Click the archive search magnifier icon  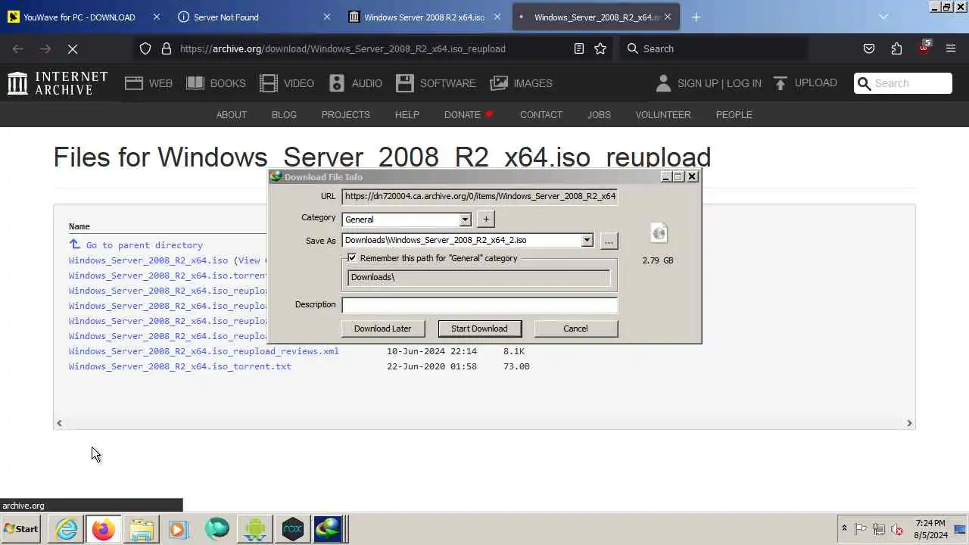click(864, 83)
